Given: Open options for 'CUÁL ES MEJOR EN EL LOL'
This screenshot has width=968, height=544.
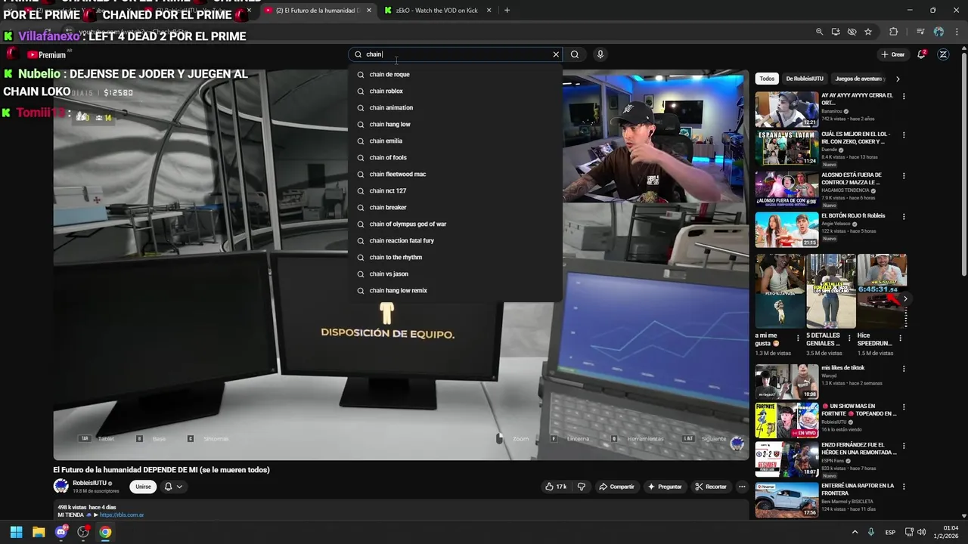Looking at the screenshot, I should (904, 135).
